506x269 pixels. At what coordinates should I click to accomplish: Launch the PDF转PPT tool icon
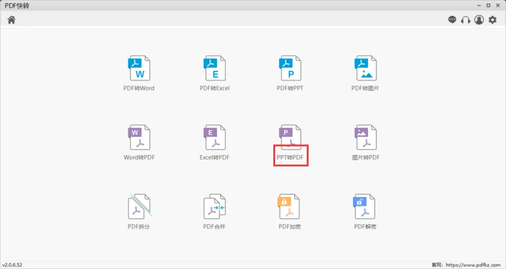(290, 68)
